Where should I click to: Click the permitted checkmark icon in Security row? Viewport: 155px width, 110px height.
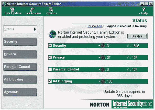(128, 45)
